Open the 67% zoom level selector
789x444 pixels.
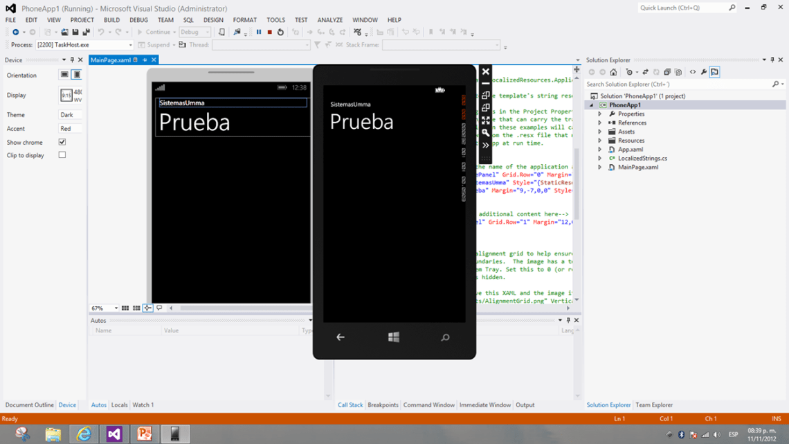104,308
